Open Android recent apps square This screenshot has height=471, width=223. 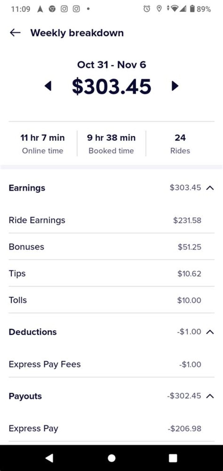(173, 458)
